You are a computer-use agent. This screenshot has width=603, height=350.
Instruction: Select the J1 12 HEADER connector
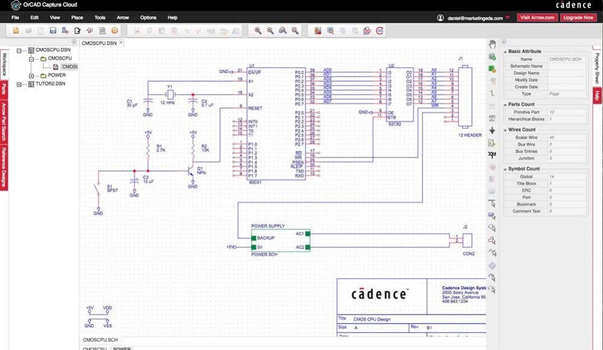point(465,97)
